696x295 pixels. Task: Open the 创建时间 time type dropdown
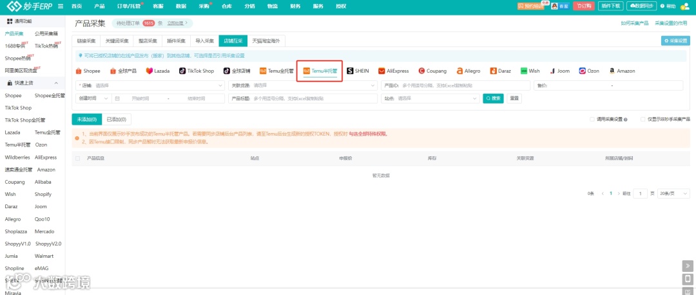[x=93, y=98]
